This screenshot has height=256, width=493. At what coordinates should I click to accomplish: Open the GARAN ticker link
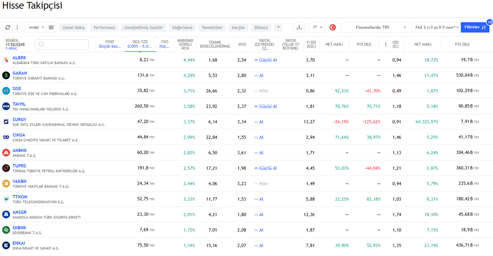coord(20,73)
